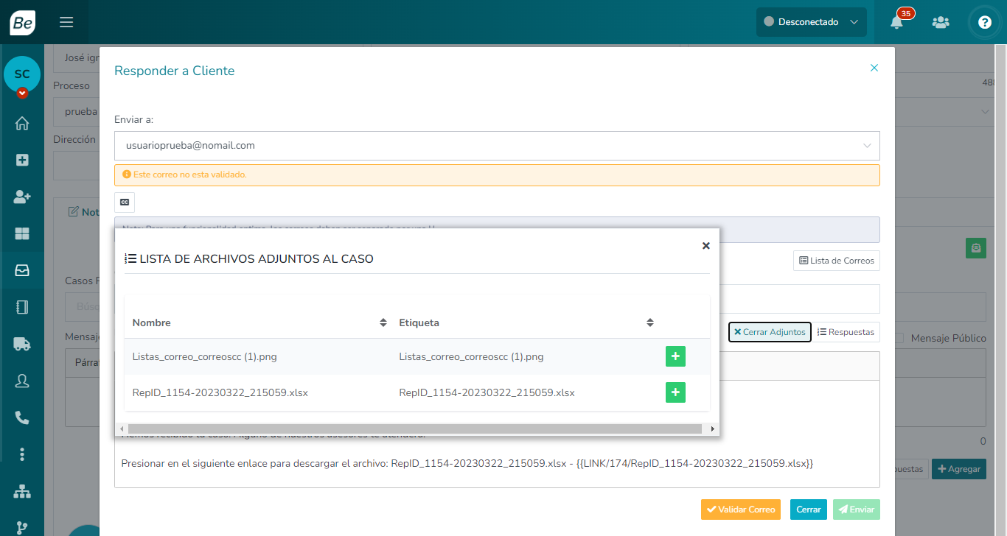Open the branch sidebar icon
1007x536 pixels.
[22, 528]
